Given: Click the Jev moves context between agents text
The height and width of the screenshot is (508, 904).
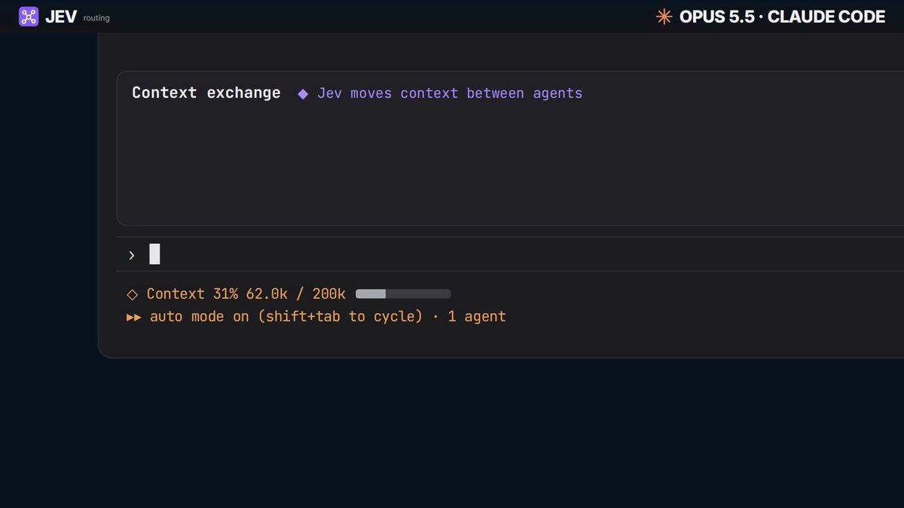Looking at the screenshot, I should click(450, 93).
